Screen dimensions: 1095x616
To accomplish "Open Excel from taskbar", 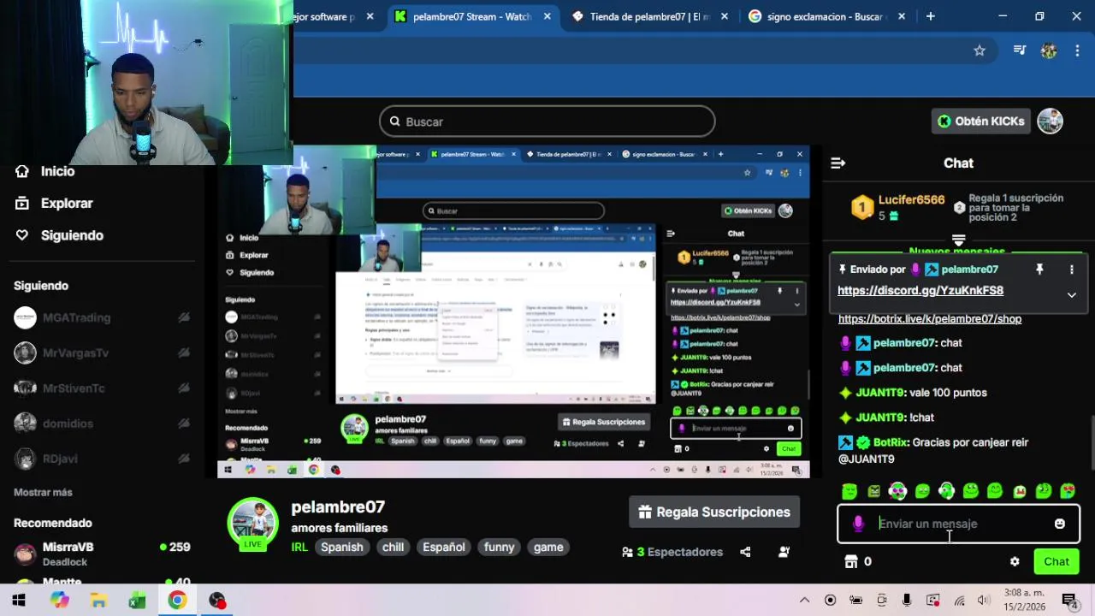I will 138,601.
